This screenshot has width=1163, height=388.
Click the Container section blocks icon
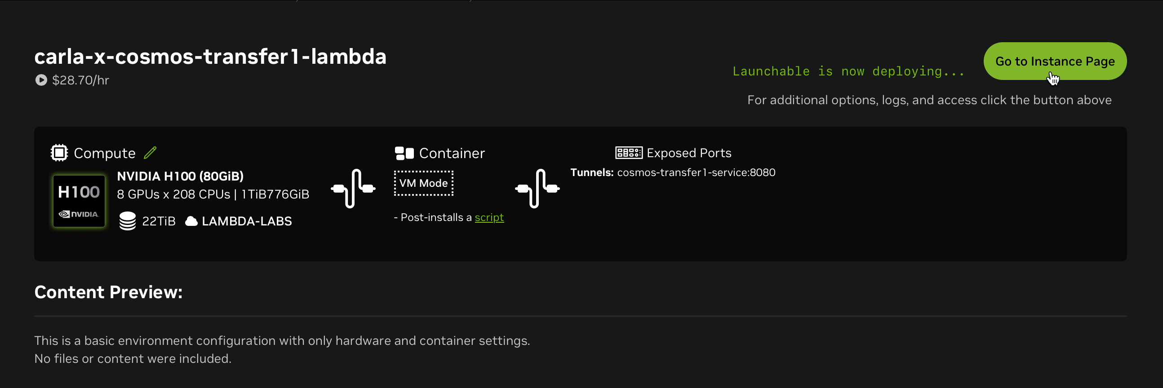click(403, 153)
